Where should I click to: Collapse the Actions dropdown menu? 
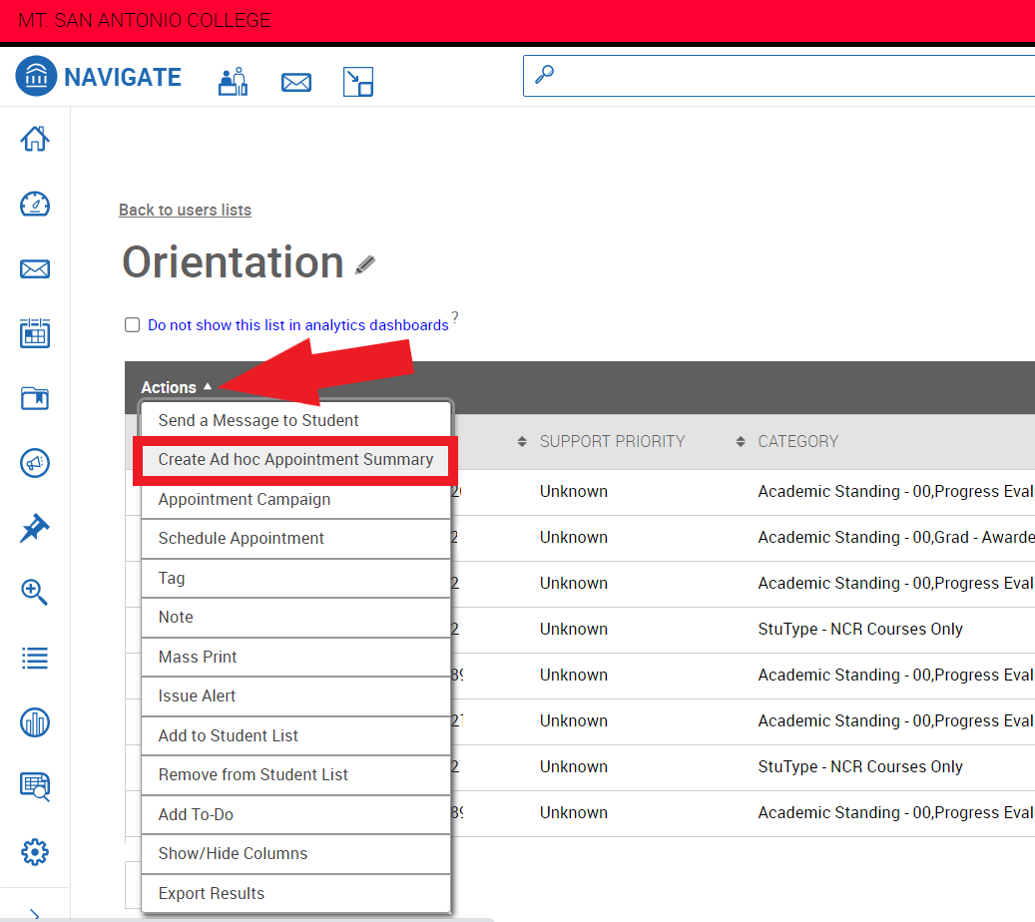click(x=177, y=387)
